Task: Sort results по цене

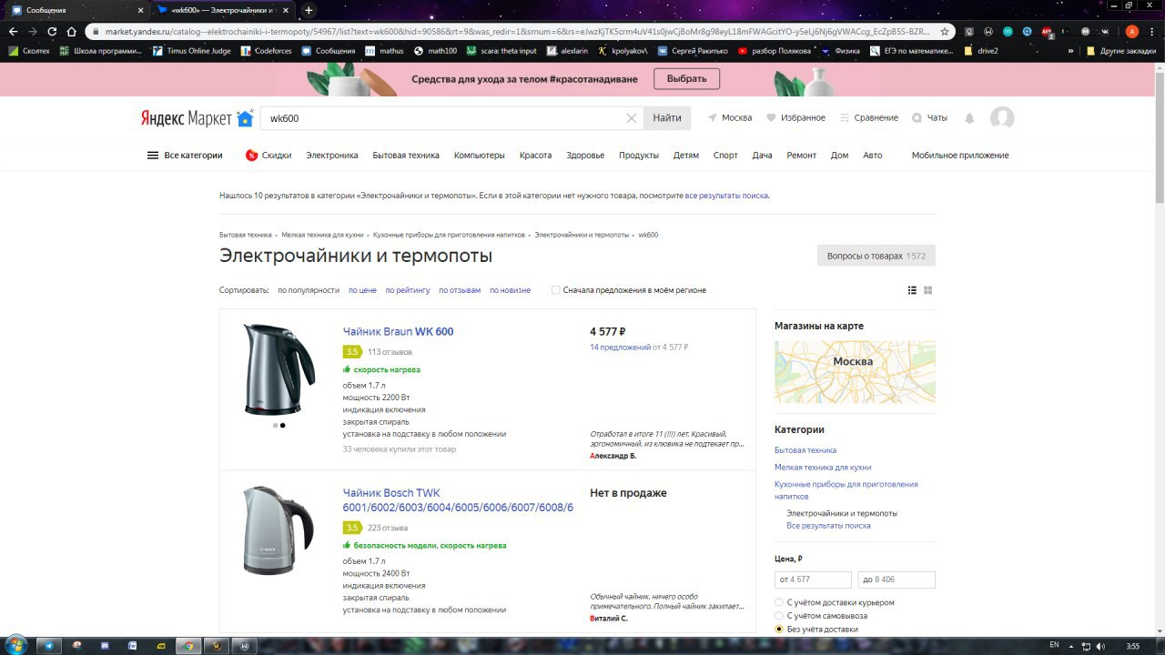Action: (362, 290)
